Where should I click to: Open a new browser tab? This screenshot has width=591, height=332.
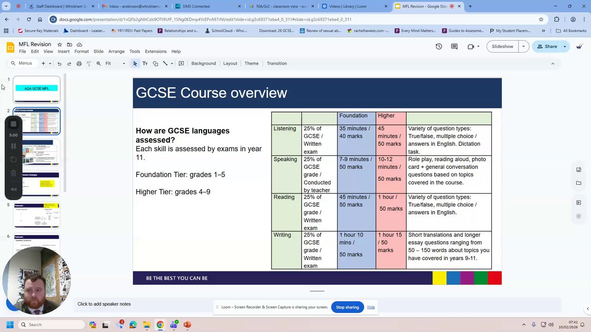point(470,6)
